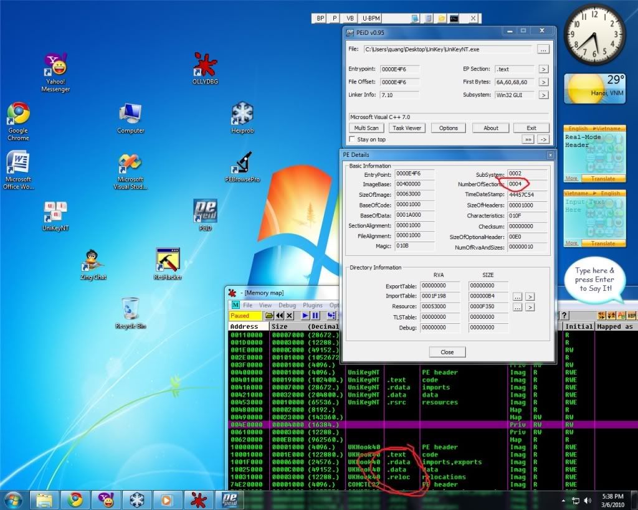Click the U-BPM button in floating toolbar
This screenshot has height=510, width=638.
click(x=371, y=18)
